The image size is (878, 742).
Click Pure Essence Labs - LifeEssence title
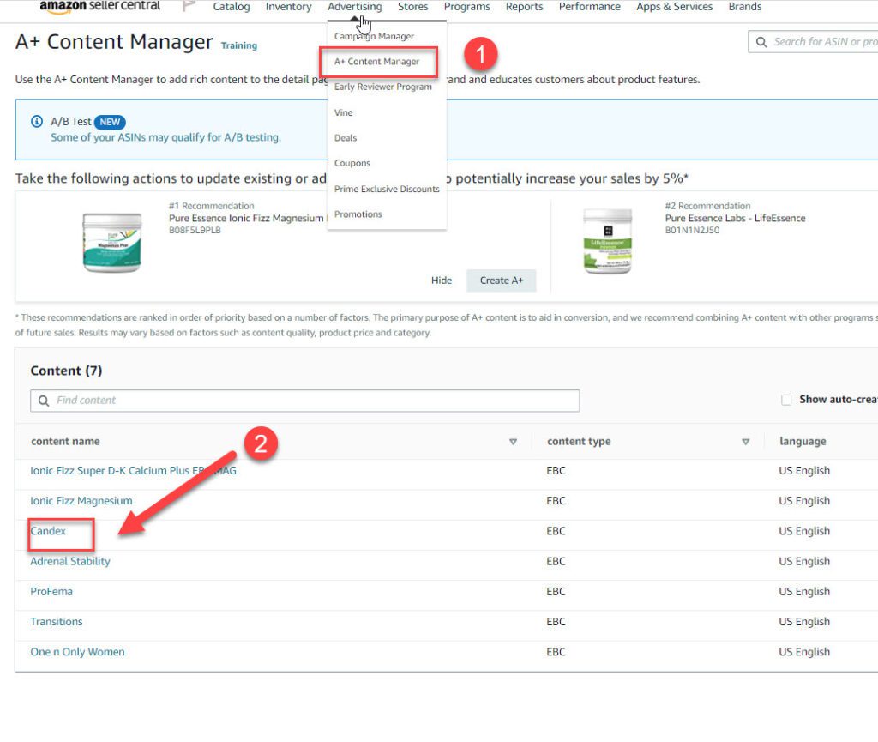click(x=735, y=219)
